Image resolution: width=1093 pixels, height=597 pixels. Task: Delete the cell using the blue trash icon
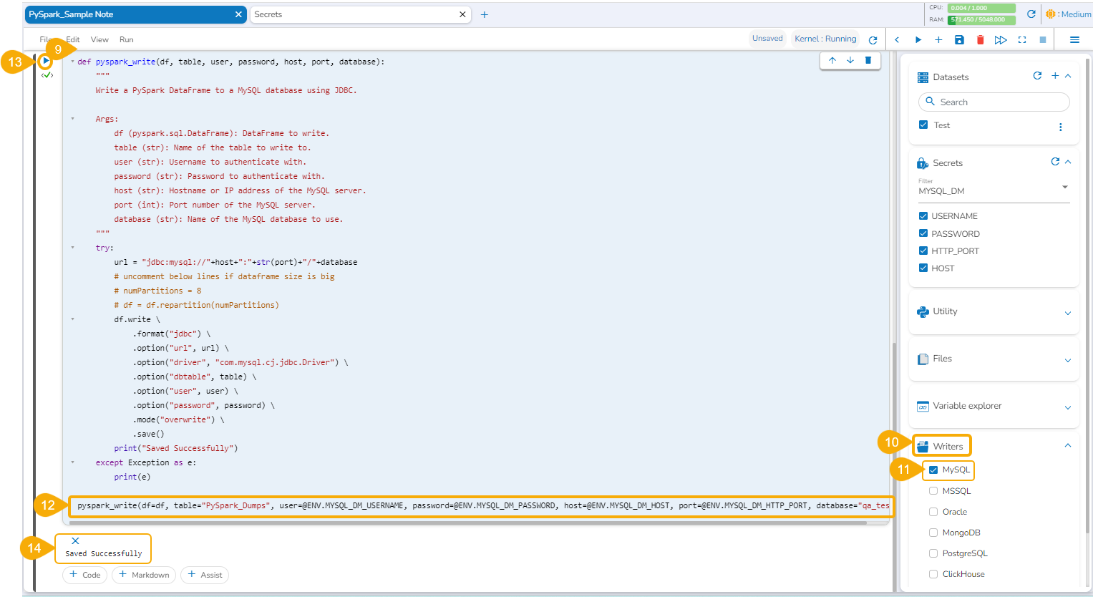pyautogui.click(x=868, y=61)
